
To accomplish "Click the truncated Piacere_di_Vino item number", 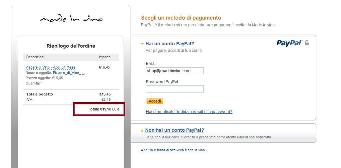I will coord(70,73).
